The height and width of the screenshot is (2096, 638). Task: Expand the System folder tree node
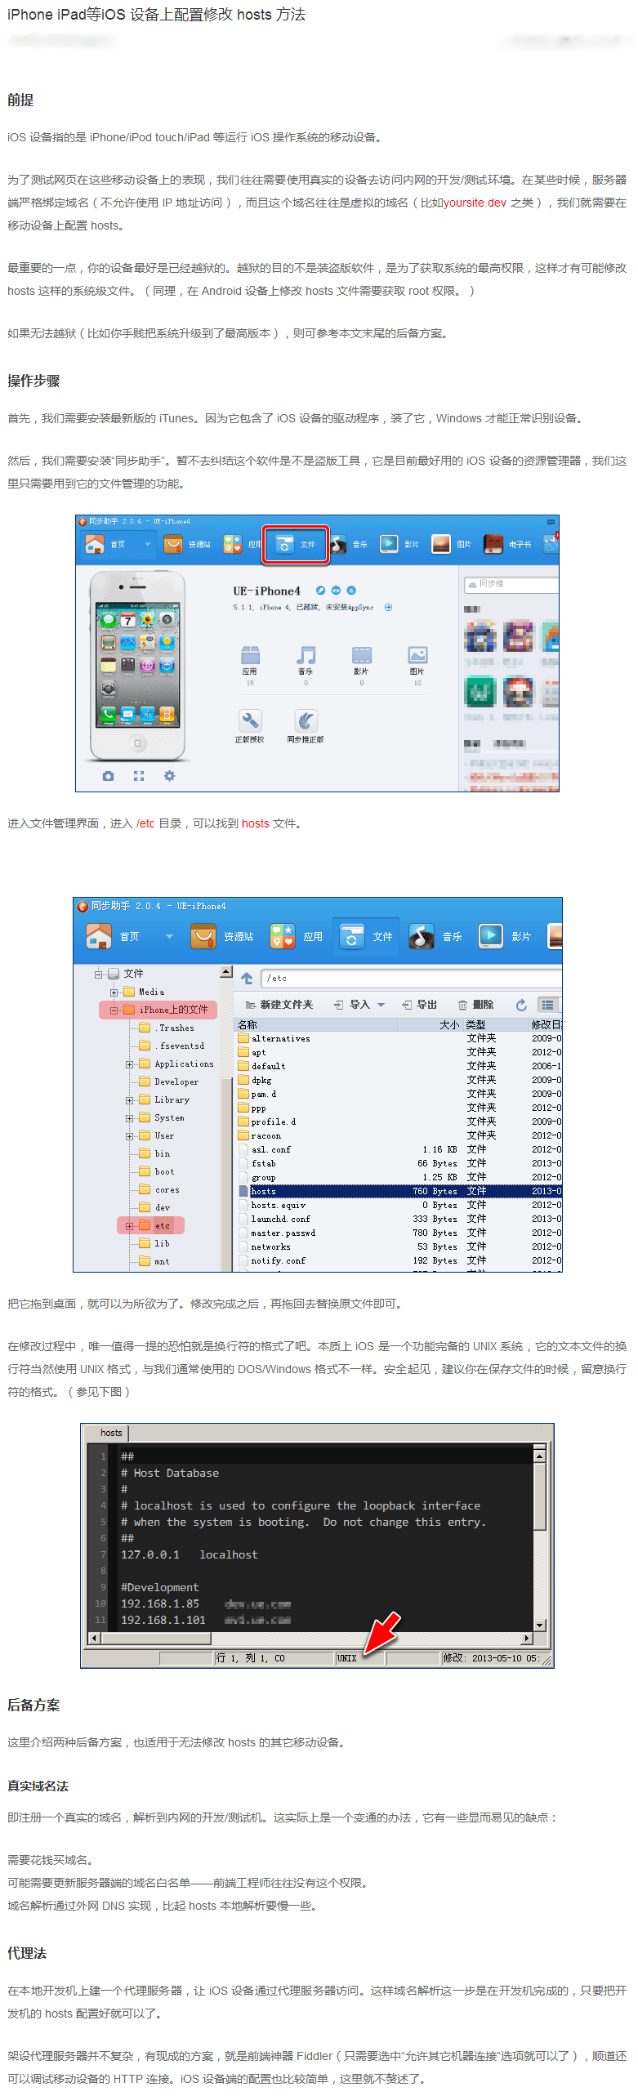click(x=129, y=1118)
